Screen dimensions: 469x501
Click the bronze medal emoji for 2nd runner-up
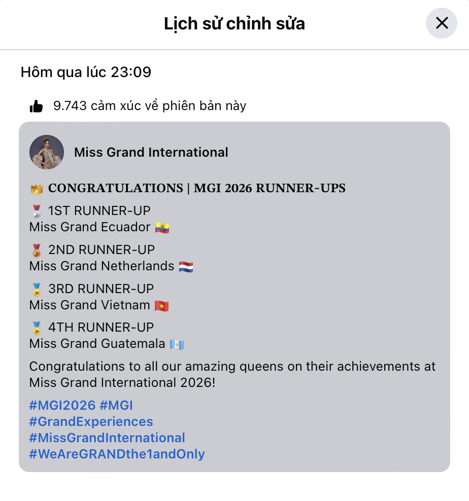tap(37, 251)
